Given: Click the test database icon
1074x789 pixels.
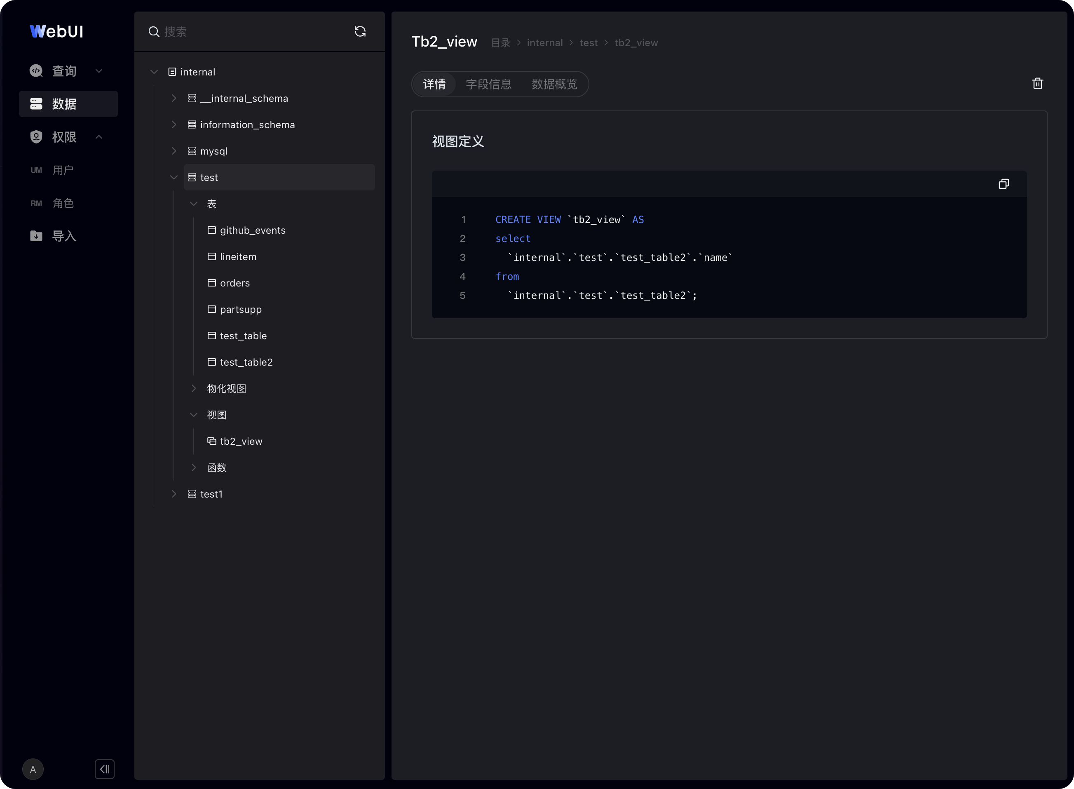Looking at the screenshot, I should (x=192, y=177).
